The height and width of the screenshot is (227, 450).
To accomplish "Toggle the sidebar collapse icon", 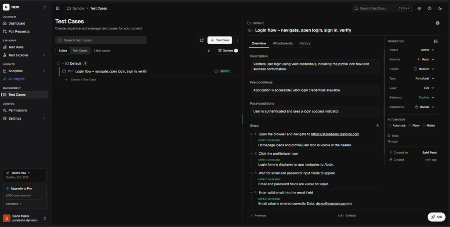I will pos(58,8).
